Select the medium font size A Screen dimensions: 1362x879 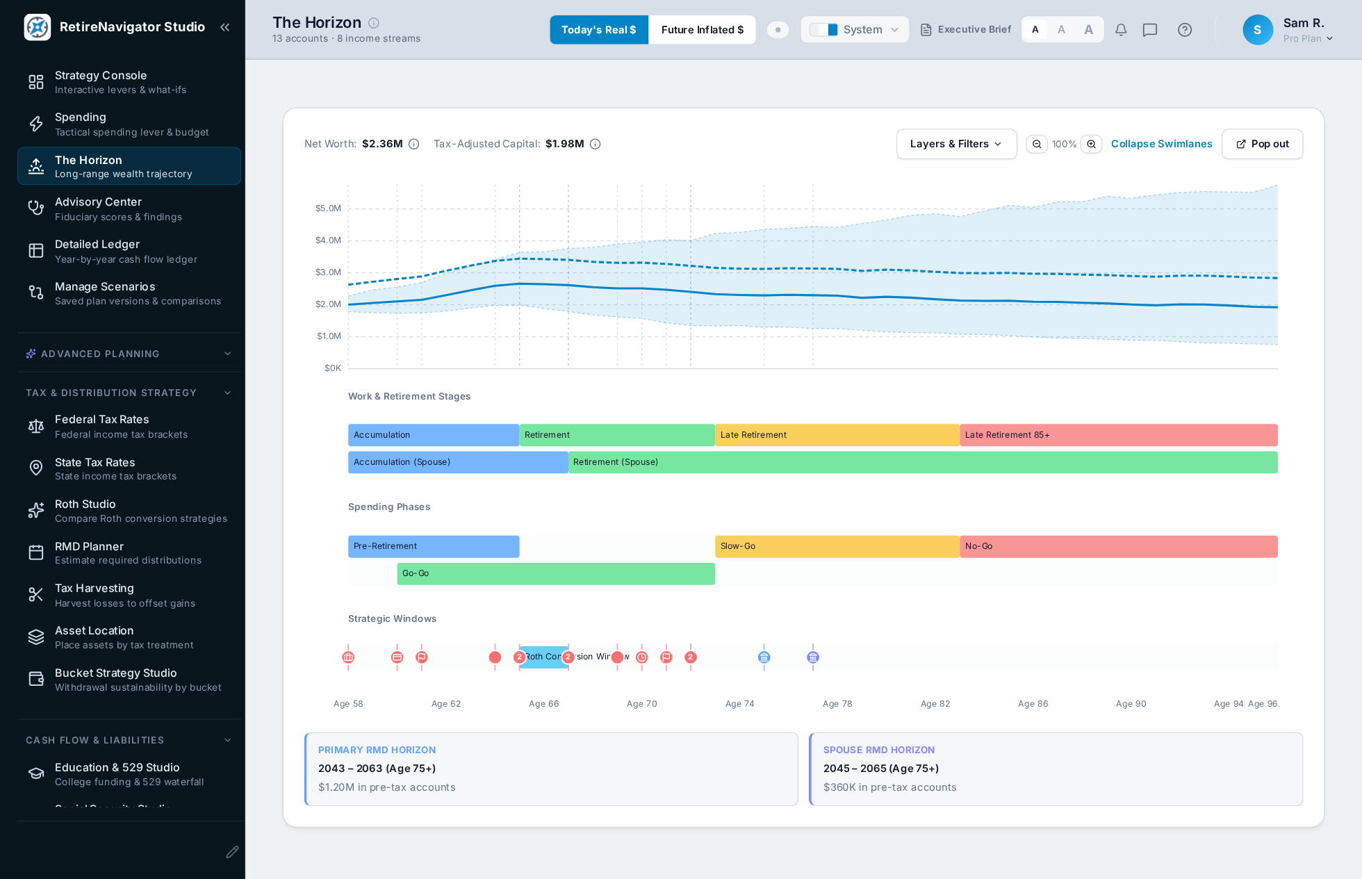pos(1061,30)
